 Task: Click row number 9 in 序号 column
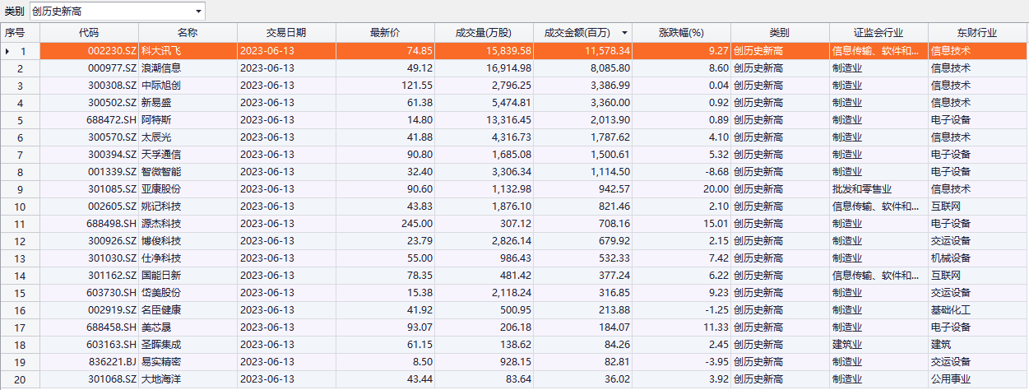point(21,189)
